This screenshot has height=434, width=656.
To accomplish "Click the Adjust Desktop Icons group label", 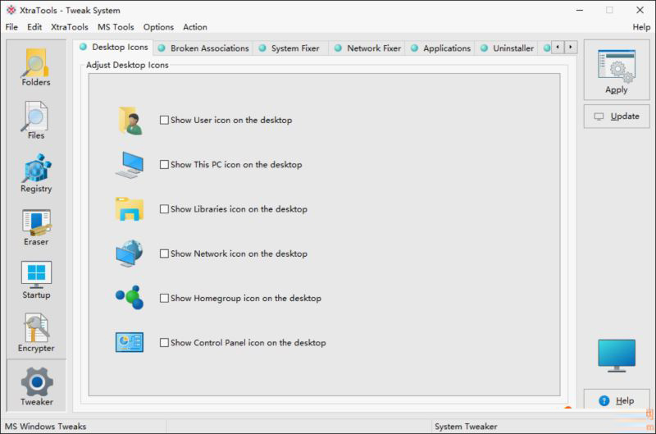I will [x=127, y=65].
